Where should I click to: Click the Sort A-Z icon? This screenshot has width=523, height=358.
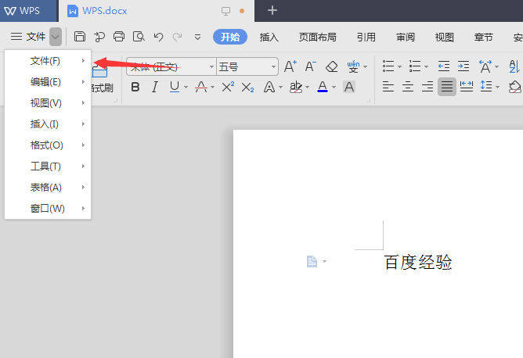tap(514, 66)
